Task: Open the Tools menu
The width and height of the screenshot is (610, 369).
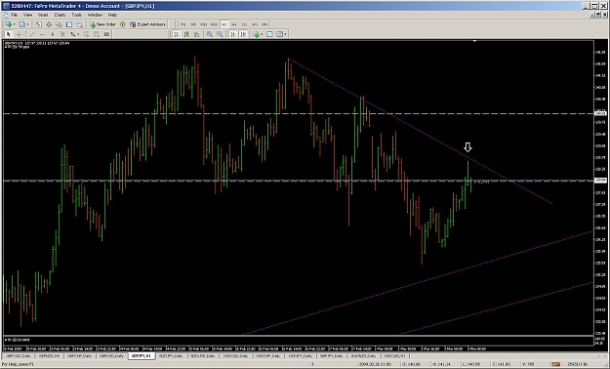Action: [x=77, y=15]
